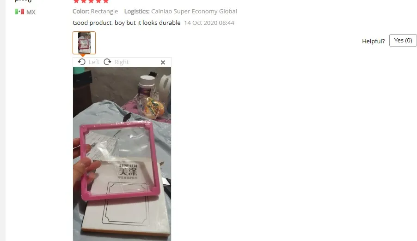Click the MEIDI logo in the photo
The image size is (417, 241).
click(x=128, y=170)
